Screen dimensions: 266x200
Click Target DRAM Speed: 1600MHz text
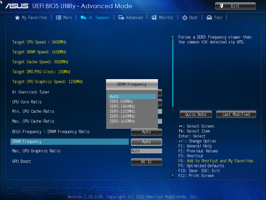tap(39, 52)
